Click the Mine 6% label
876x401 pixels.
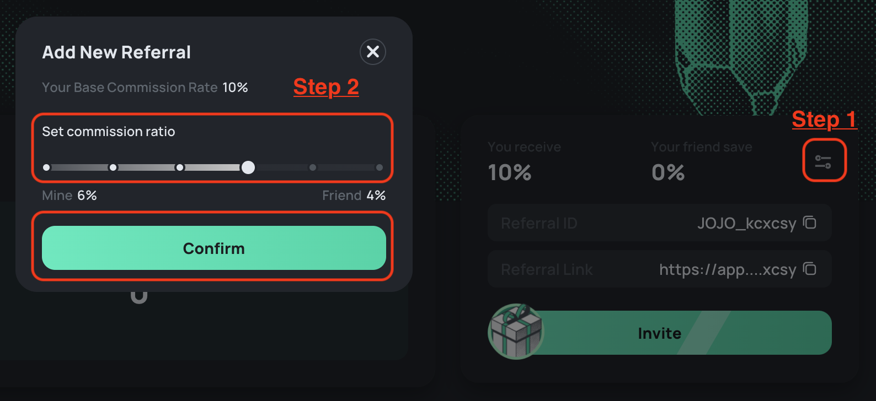tap(70, 196)
